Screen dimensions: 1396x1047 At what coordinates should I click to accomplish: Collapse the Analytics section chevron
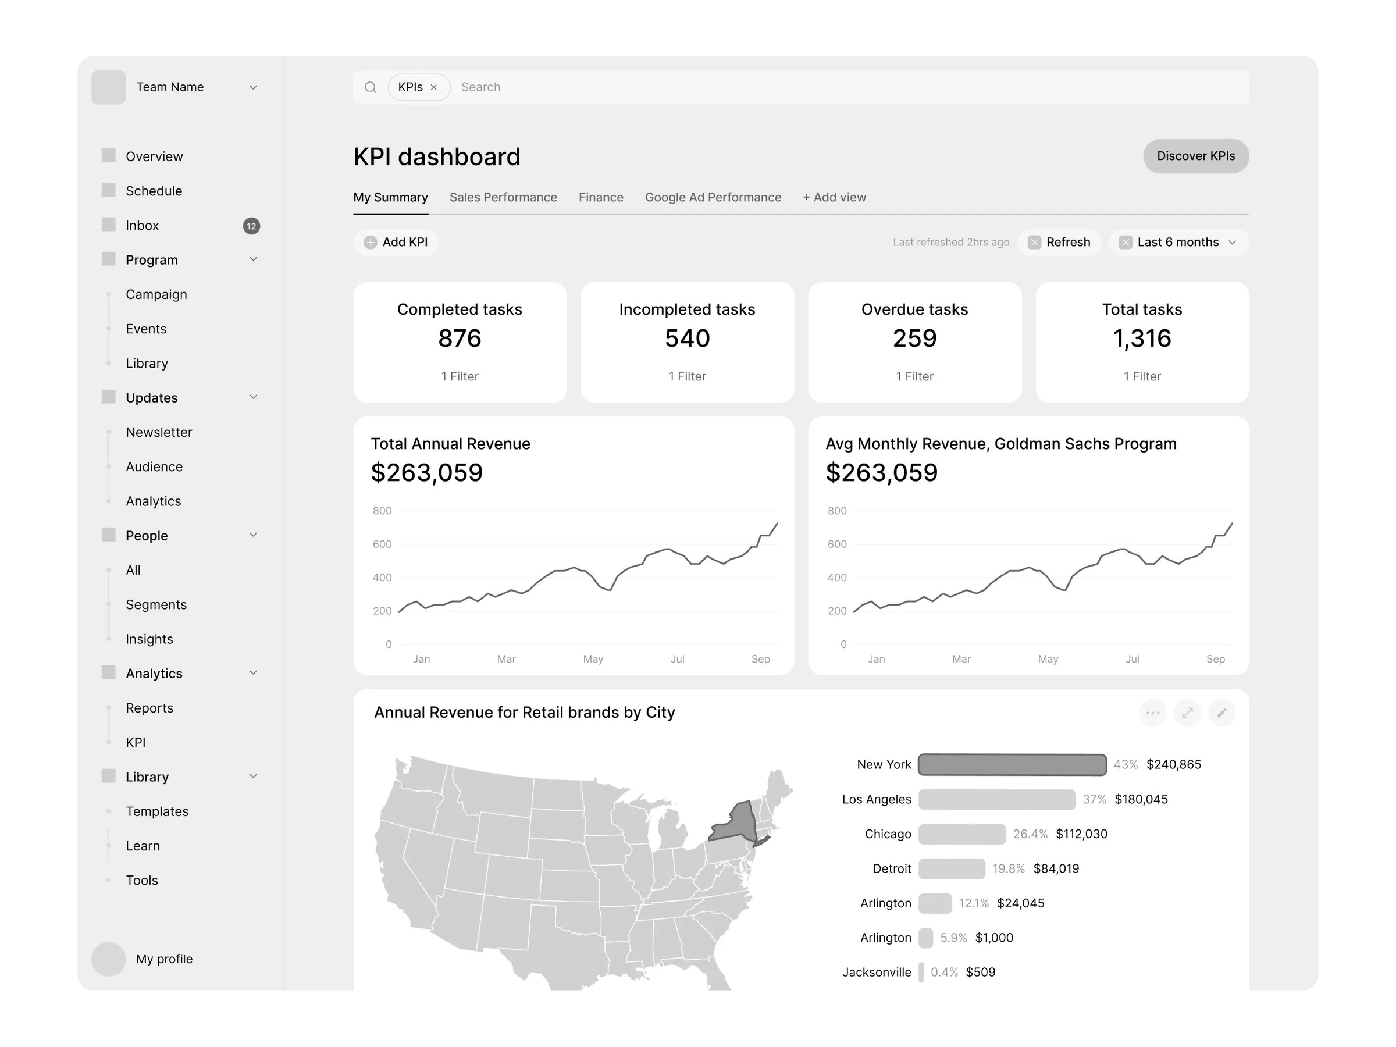[x=253, y=672]
